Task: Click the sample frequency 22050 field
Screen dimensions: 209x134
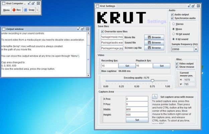Action: tap(183, 49)
